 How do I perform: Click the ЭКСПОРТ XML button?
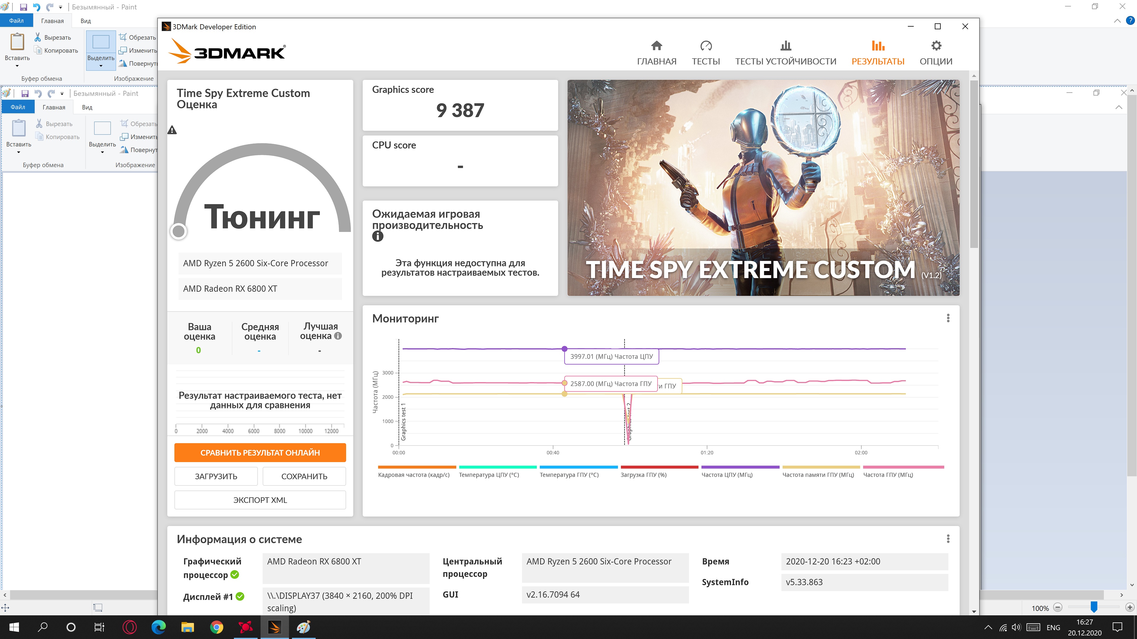[260, 500]
